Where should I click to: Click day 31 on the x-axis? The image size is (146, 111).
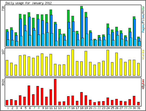tap(139, 108)
